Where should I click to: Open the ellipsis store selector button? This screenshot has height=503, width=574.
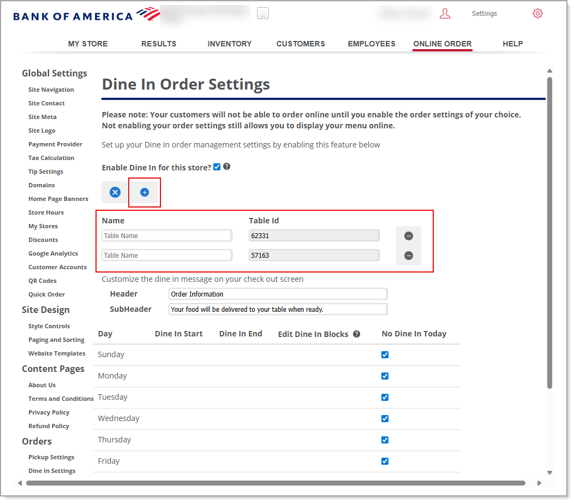coord(263,14)
